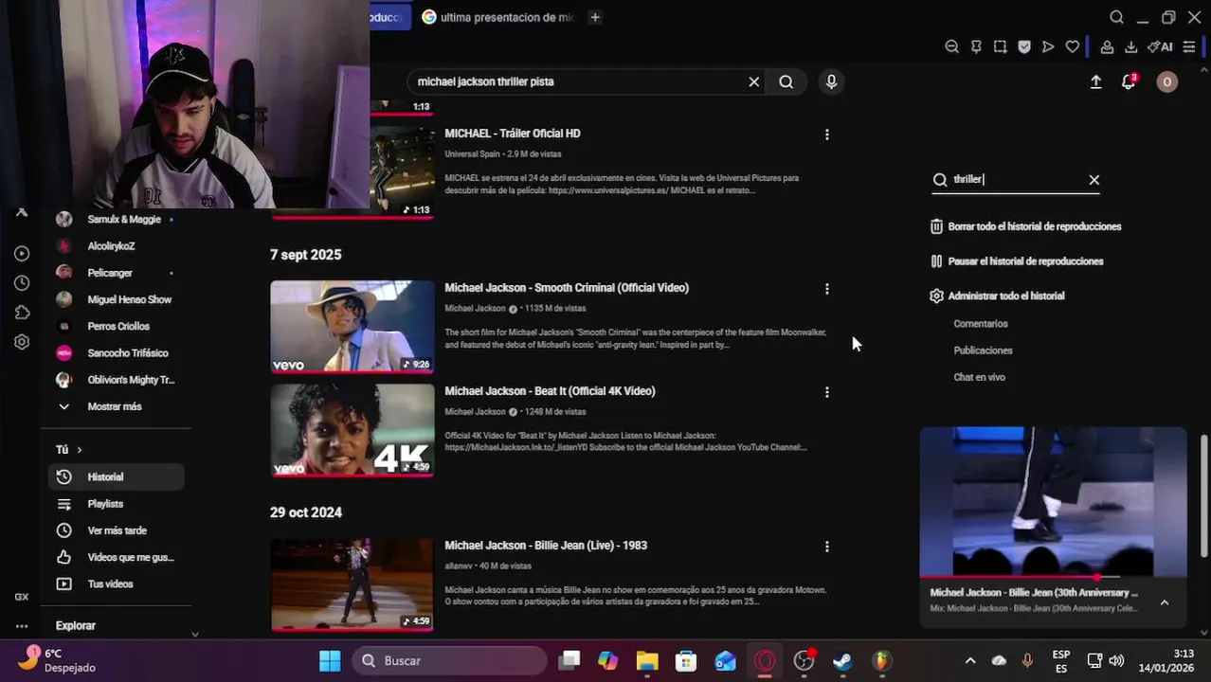Viewport: 1211px width, 682px height.
Task: Select Historial in the sidebar
Action: tap(116, 477)
